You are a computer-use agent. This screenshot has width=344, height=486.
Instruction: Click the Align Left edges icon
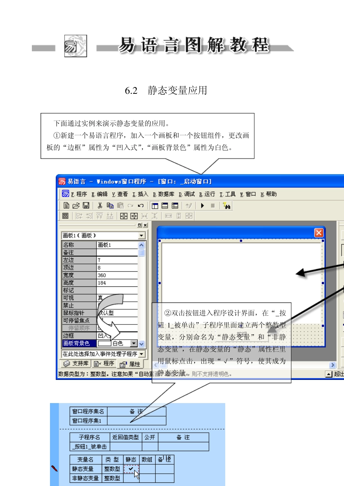click(x=79, y=216)
